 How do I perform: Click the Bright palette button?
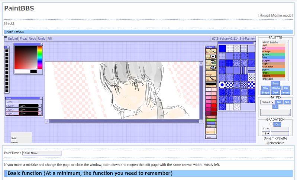pyautogui.click(x=265, y=93)
